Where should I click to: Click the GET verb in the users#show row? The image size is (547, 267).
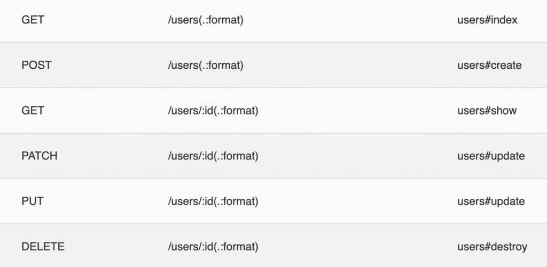33,111
